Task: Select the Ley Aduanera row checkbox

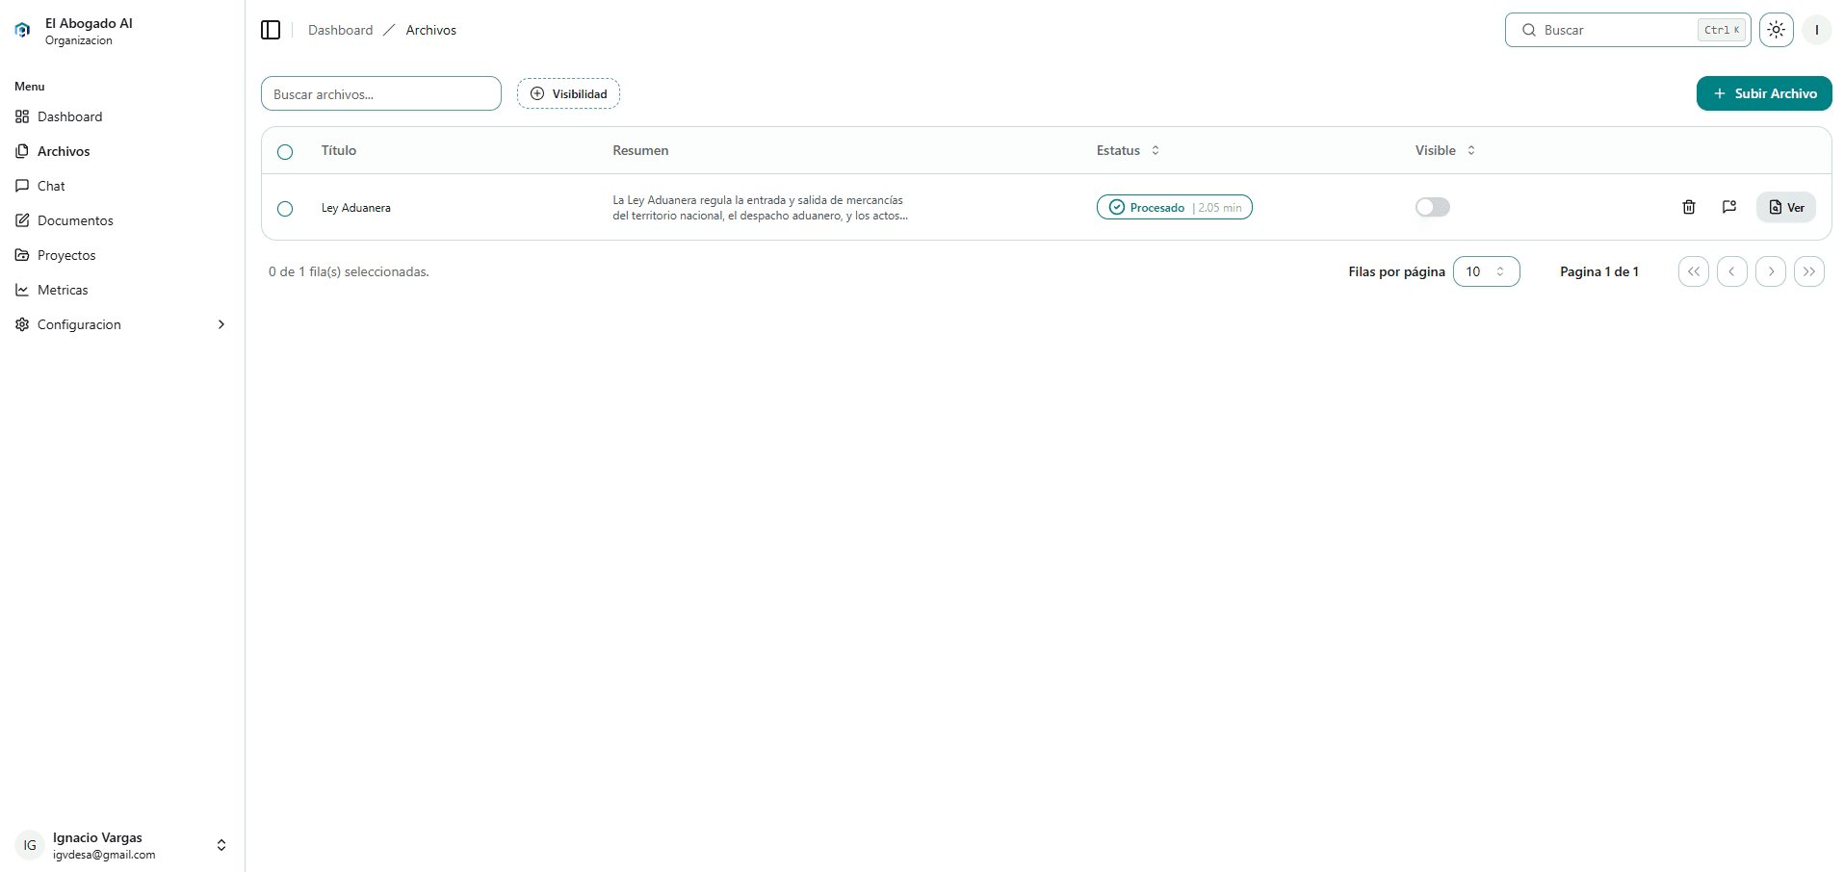Action: (x=285, y=209)
